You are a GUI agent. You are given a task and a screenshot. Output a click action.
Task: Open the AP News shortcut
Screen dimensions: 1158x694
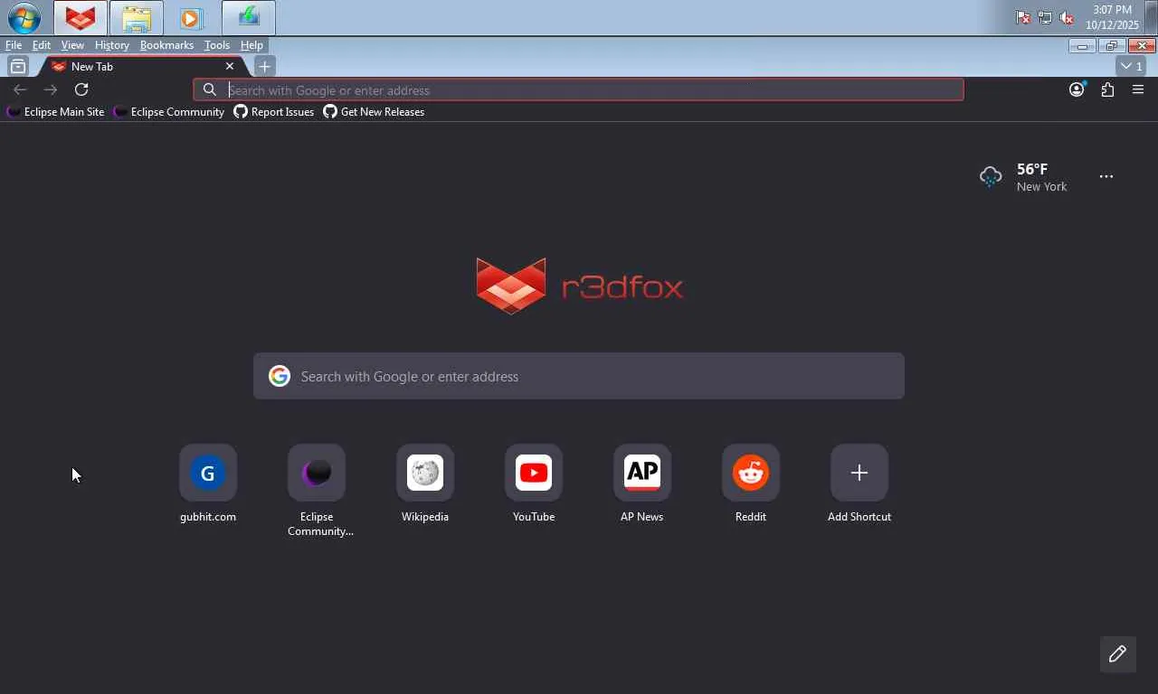click(642, 484)
